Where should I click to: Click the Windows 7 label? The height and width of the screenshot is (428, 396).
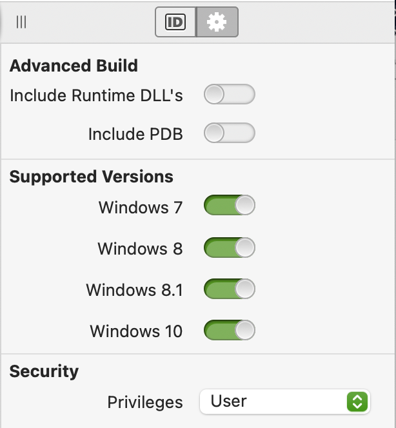141,208
